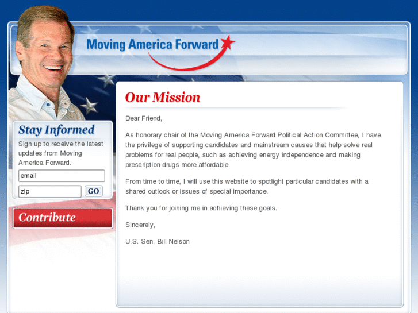418x313 pixels.
Task: Click the large white flag star beside the shirt collar
Action: pos(89,106)
